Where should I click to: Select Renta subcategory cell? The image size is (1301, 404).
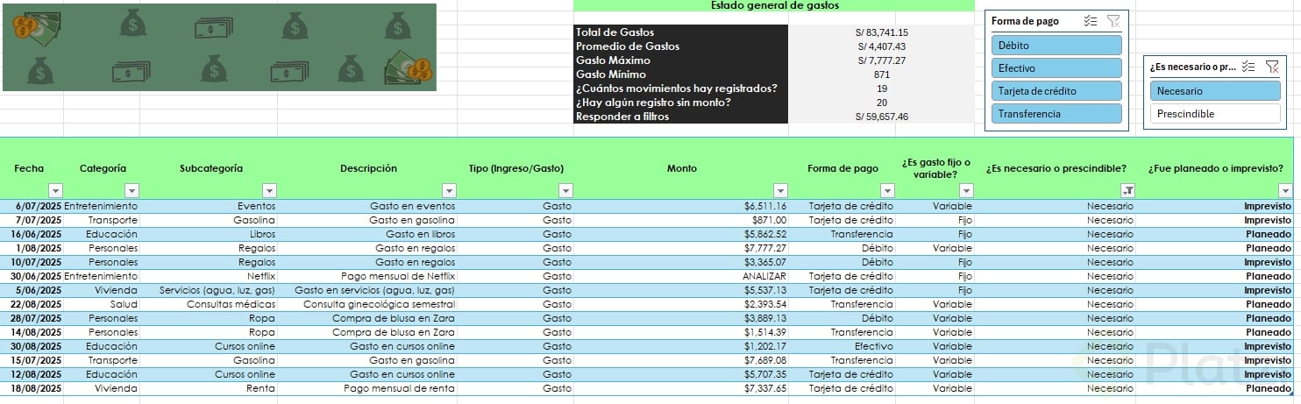(209, 388)
